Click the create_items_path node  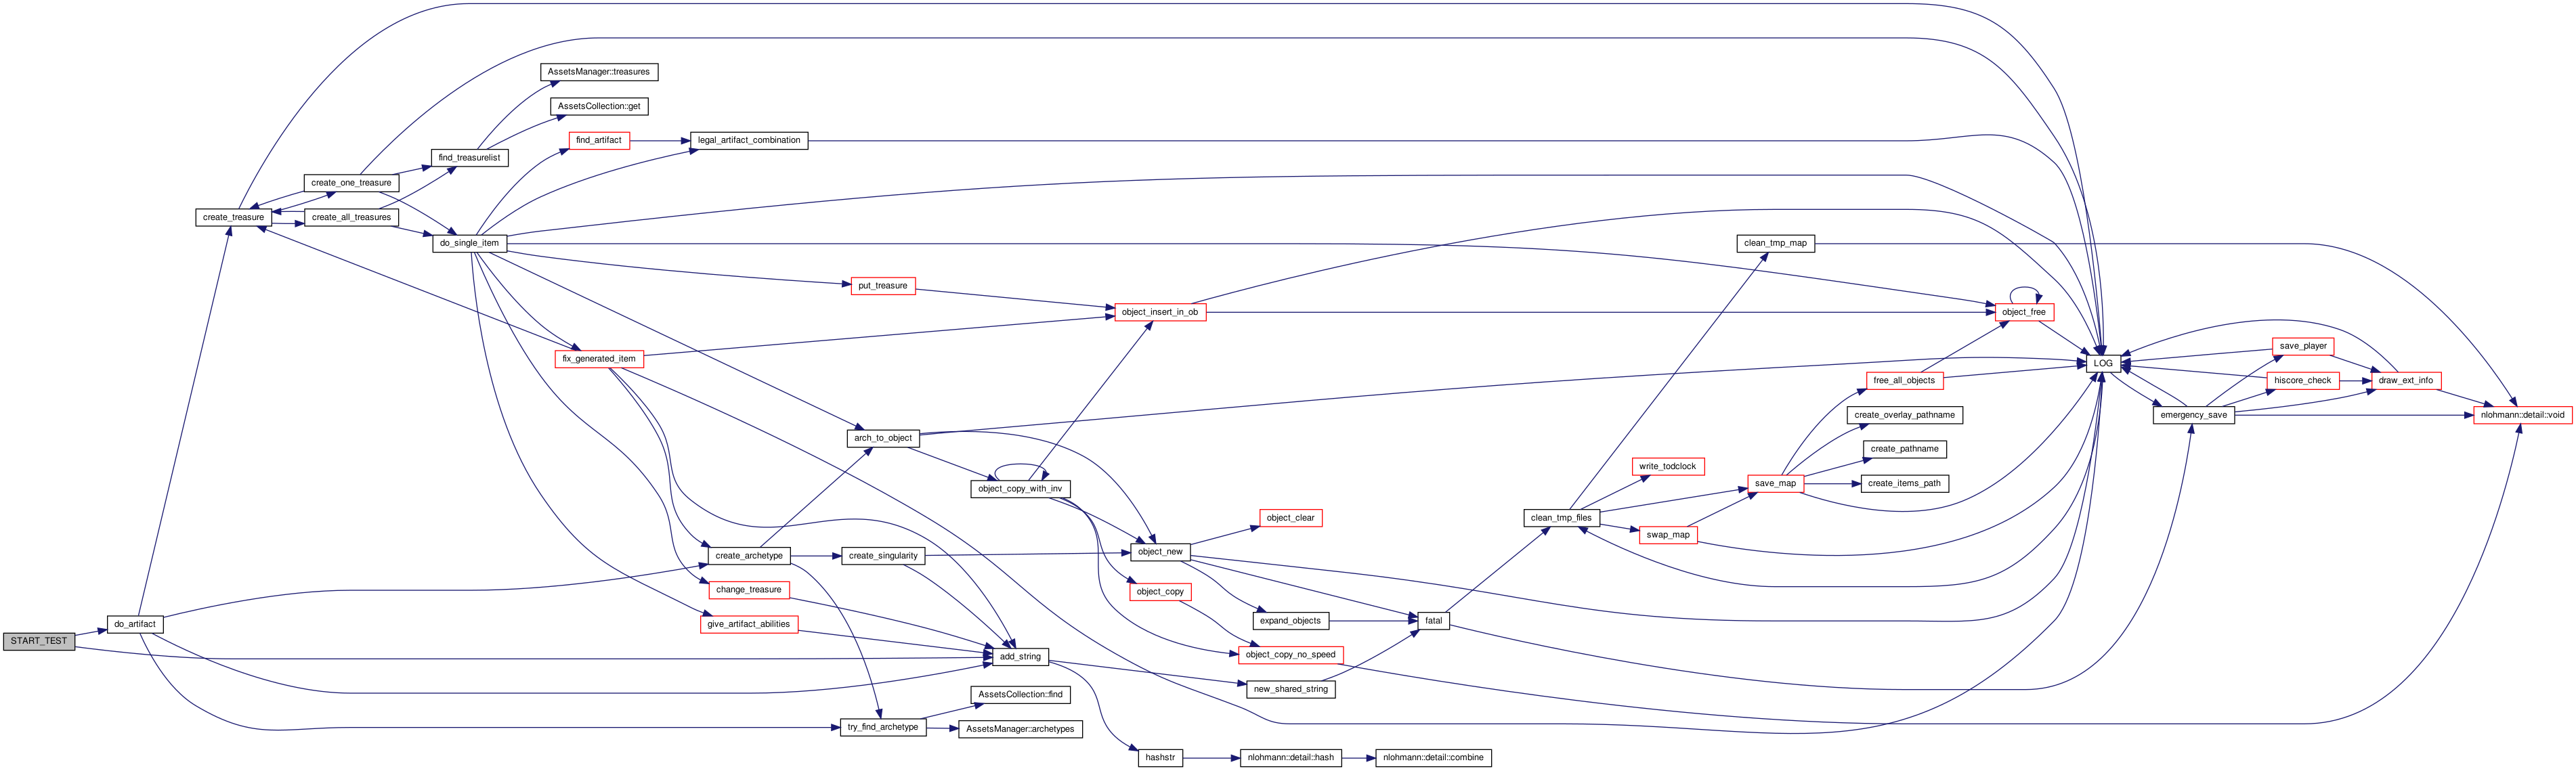tap(1904, 484)
